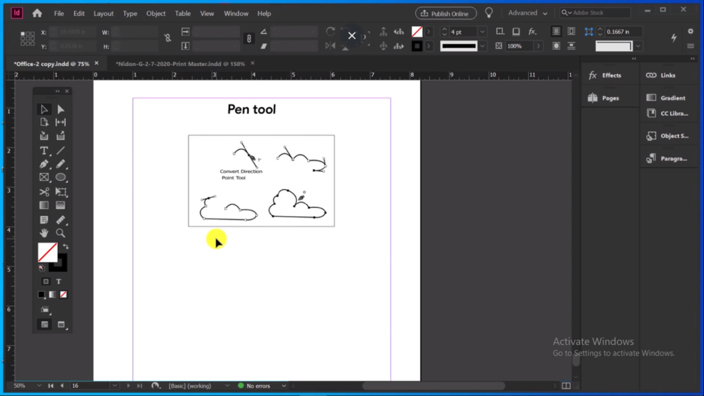704x396 pixels.
Task: Open the File menu
Action: (59, 14)
